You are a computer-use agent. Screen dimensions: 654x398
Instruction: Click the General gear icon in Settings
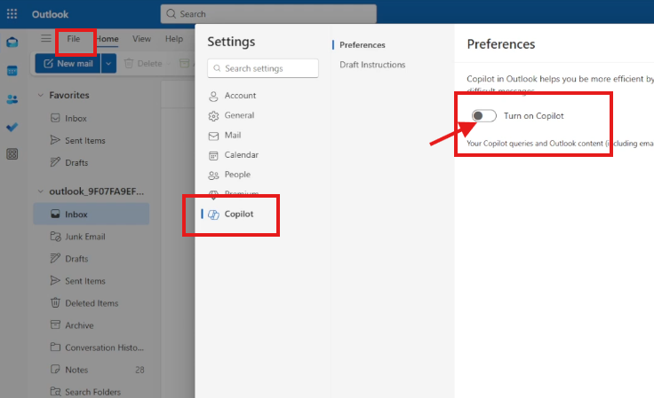tap(213, 116)
